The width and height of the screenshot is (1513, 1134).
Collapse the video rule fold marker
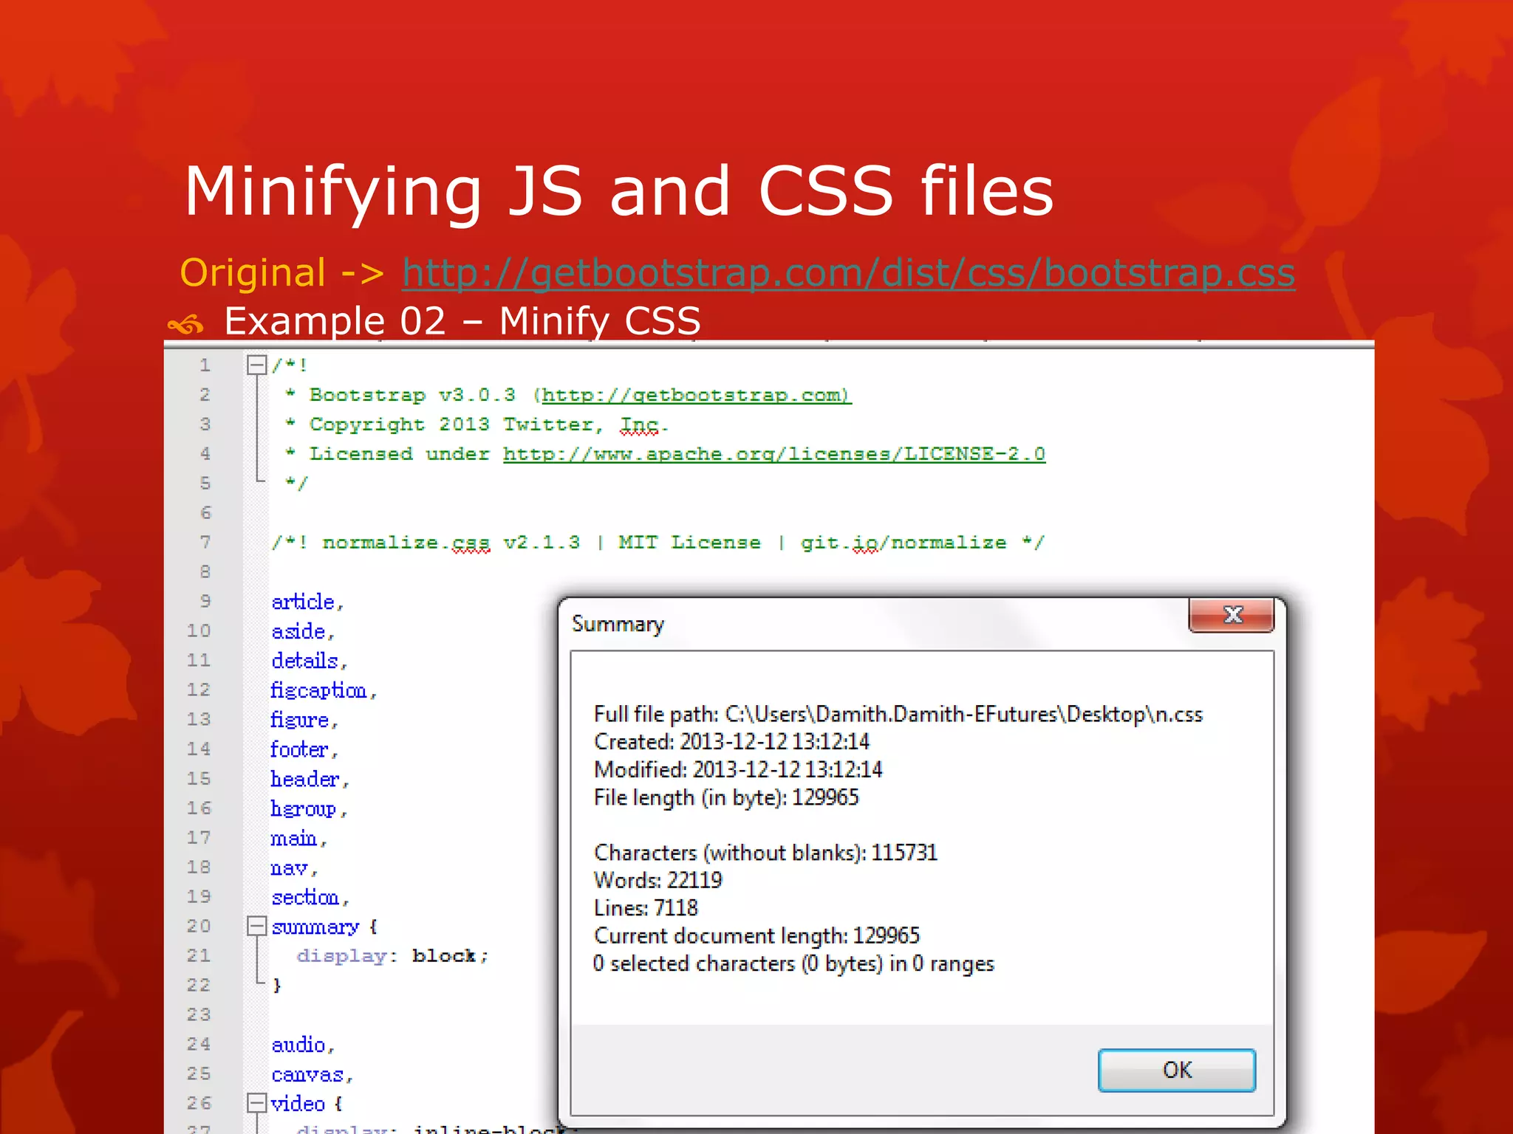(256, 1103)
